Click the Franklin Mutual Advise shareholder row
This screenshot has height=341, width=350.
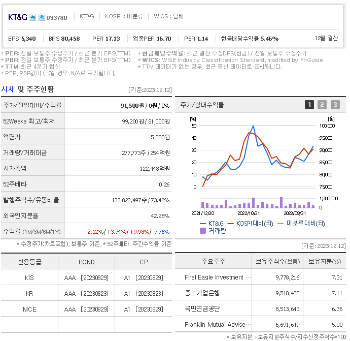tap(261, 324)
